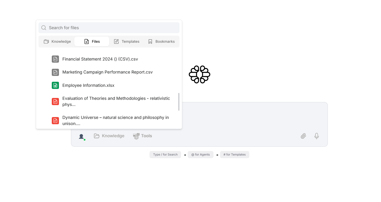Open the Bookmarks tab

click(x=161, y=41)
